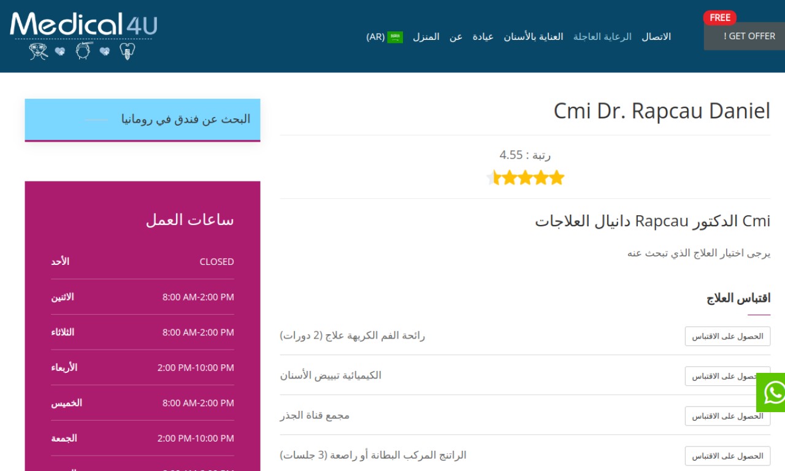Open عن menu item
Image resolution: width=785 pixels, height=471 pixels.
(x=456, y=37)
